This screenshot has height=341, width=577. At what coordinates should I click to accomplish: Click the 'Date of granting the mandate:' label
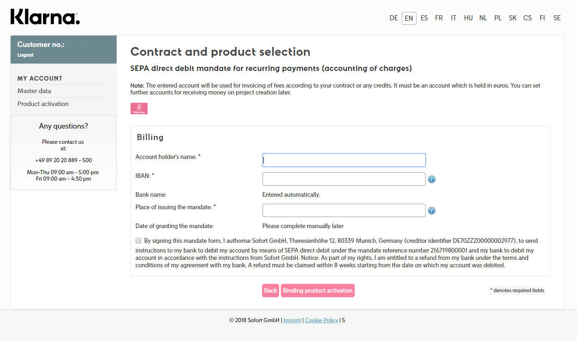[175, 226]
